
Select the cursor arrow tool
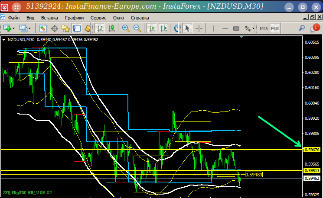[187, 28]
